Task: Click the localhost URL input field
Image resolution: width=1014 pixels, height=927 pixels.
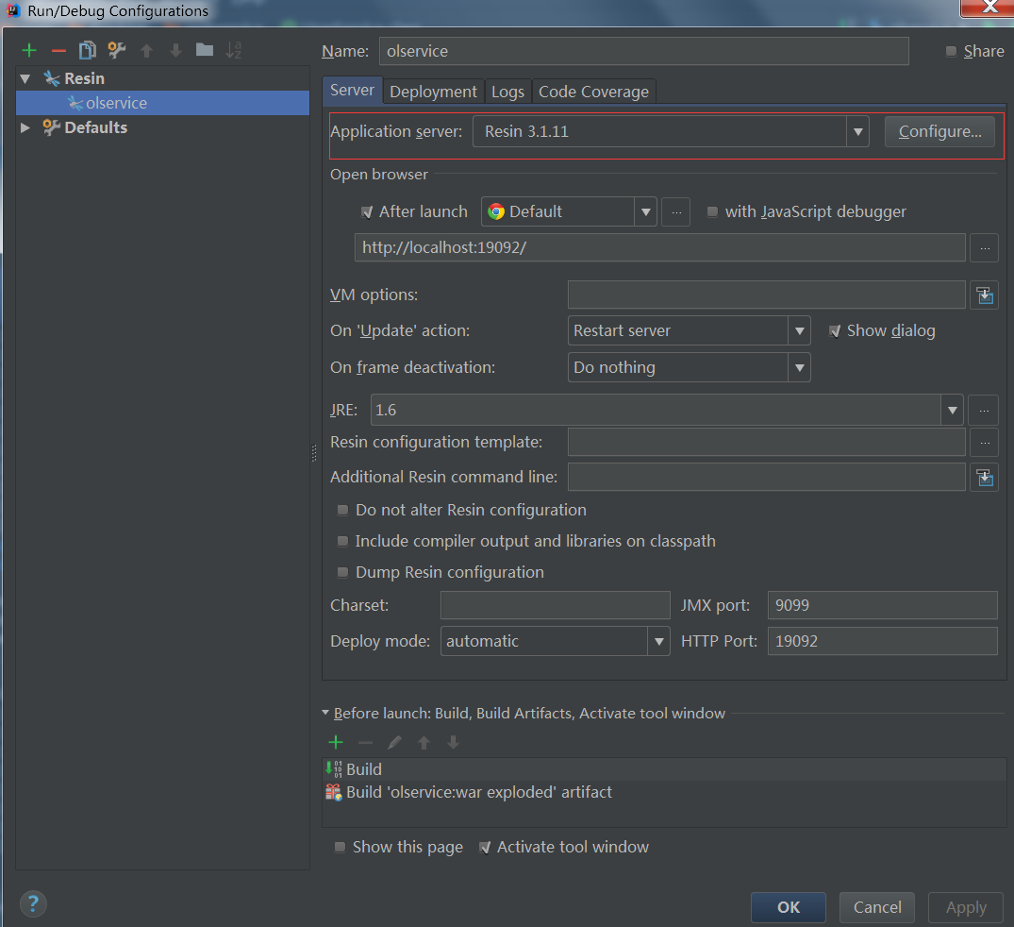Action: pos(659,248)
